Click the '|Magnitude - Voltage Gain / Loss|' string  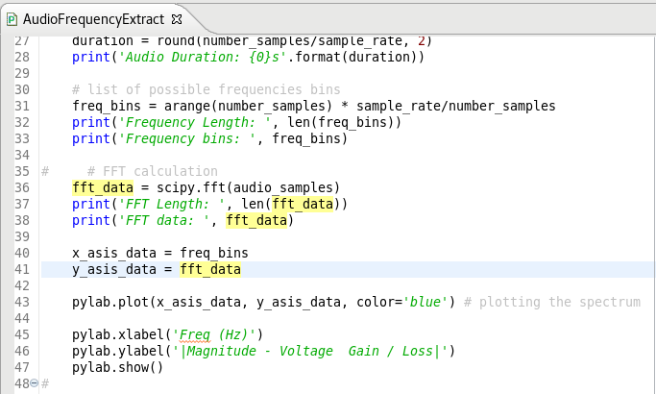point(310,351)
